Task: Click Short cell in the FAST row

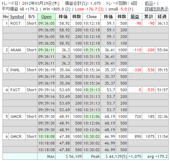Action: pos(32,90)
